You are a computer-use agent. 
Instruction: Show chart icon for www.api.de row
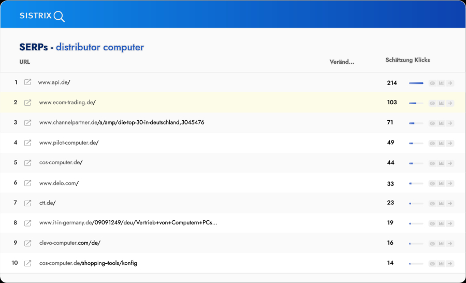[441, 83]
